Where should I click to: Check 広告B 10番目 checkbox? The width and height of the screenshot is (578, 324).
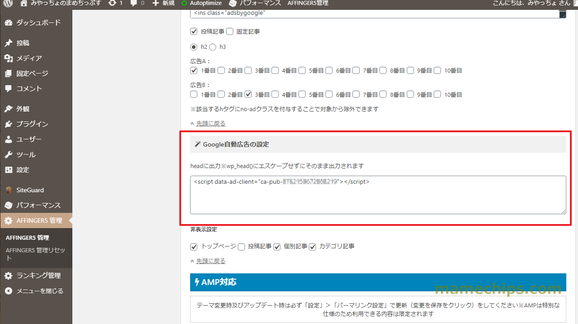(437, 95)
